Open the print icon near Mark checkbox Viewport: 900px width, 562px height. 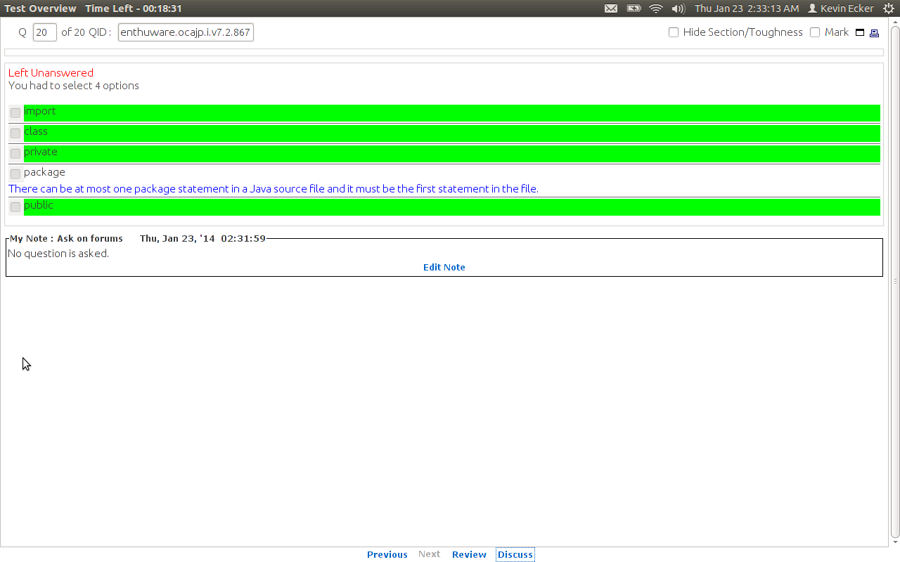pos(874,32)
